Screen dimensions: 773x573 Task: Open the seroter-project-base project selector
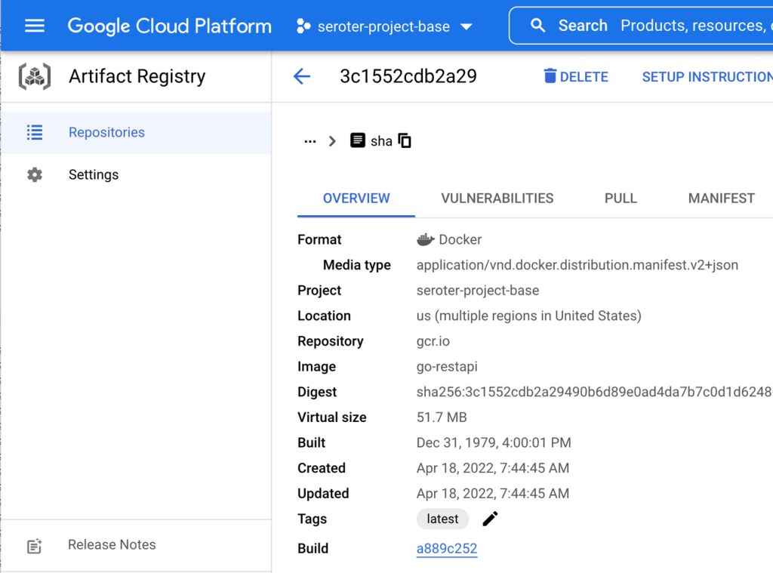click(384, 26)
